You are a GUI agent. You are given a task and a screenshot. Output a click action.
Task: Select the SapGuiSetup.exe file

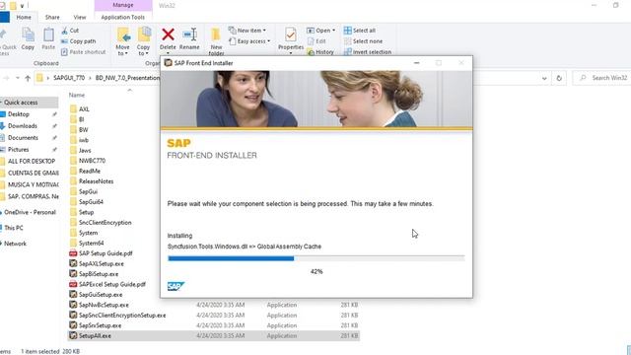[x=97, y=295]
